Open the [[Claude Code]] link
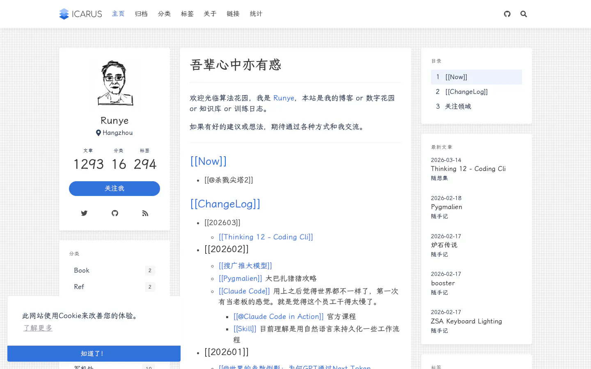591x369 pixels. click(244, 291)
